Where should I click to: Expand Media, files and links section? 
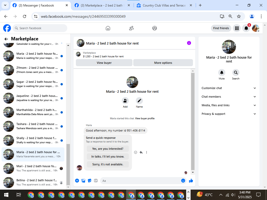(229, 105)
